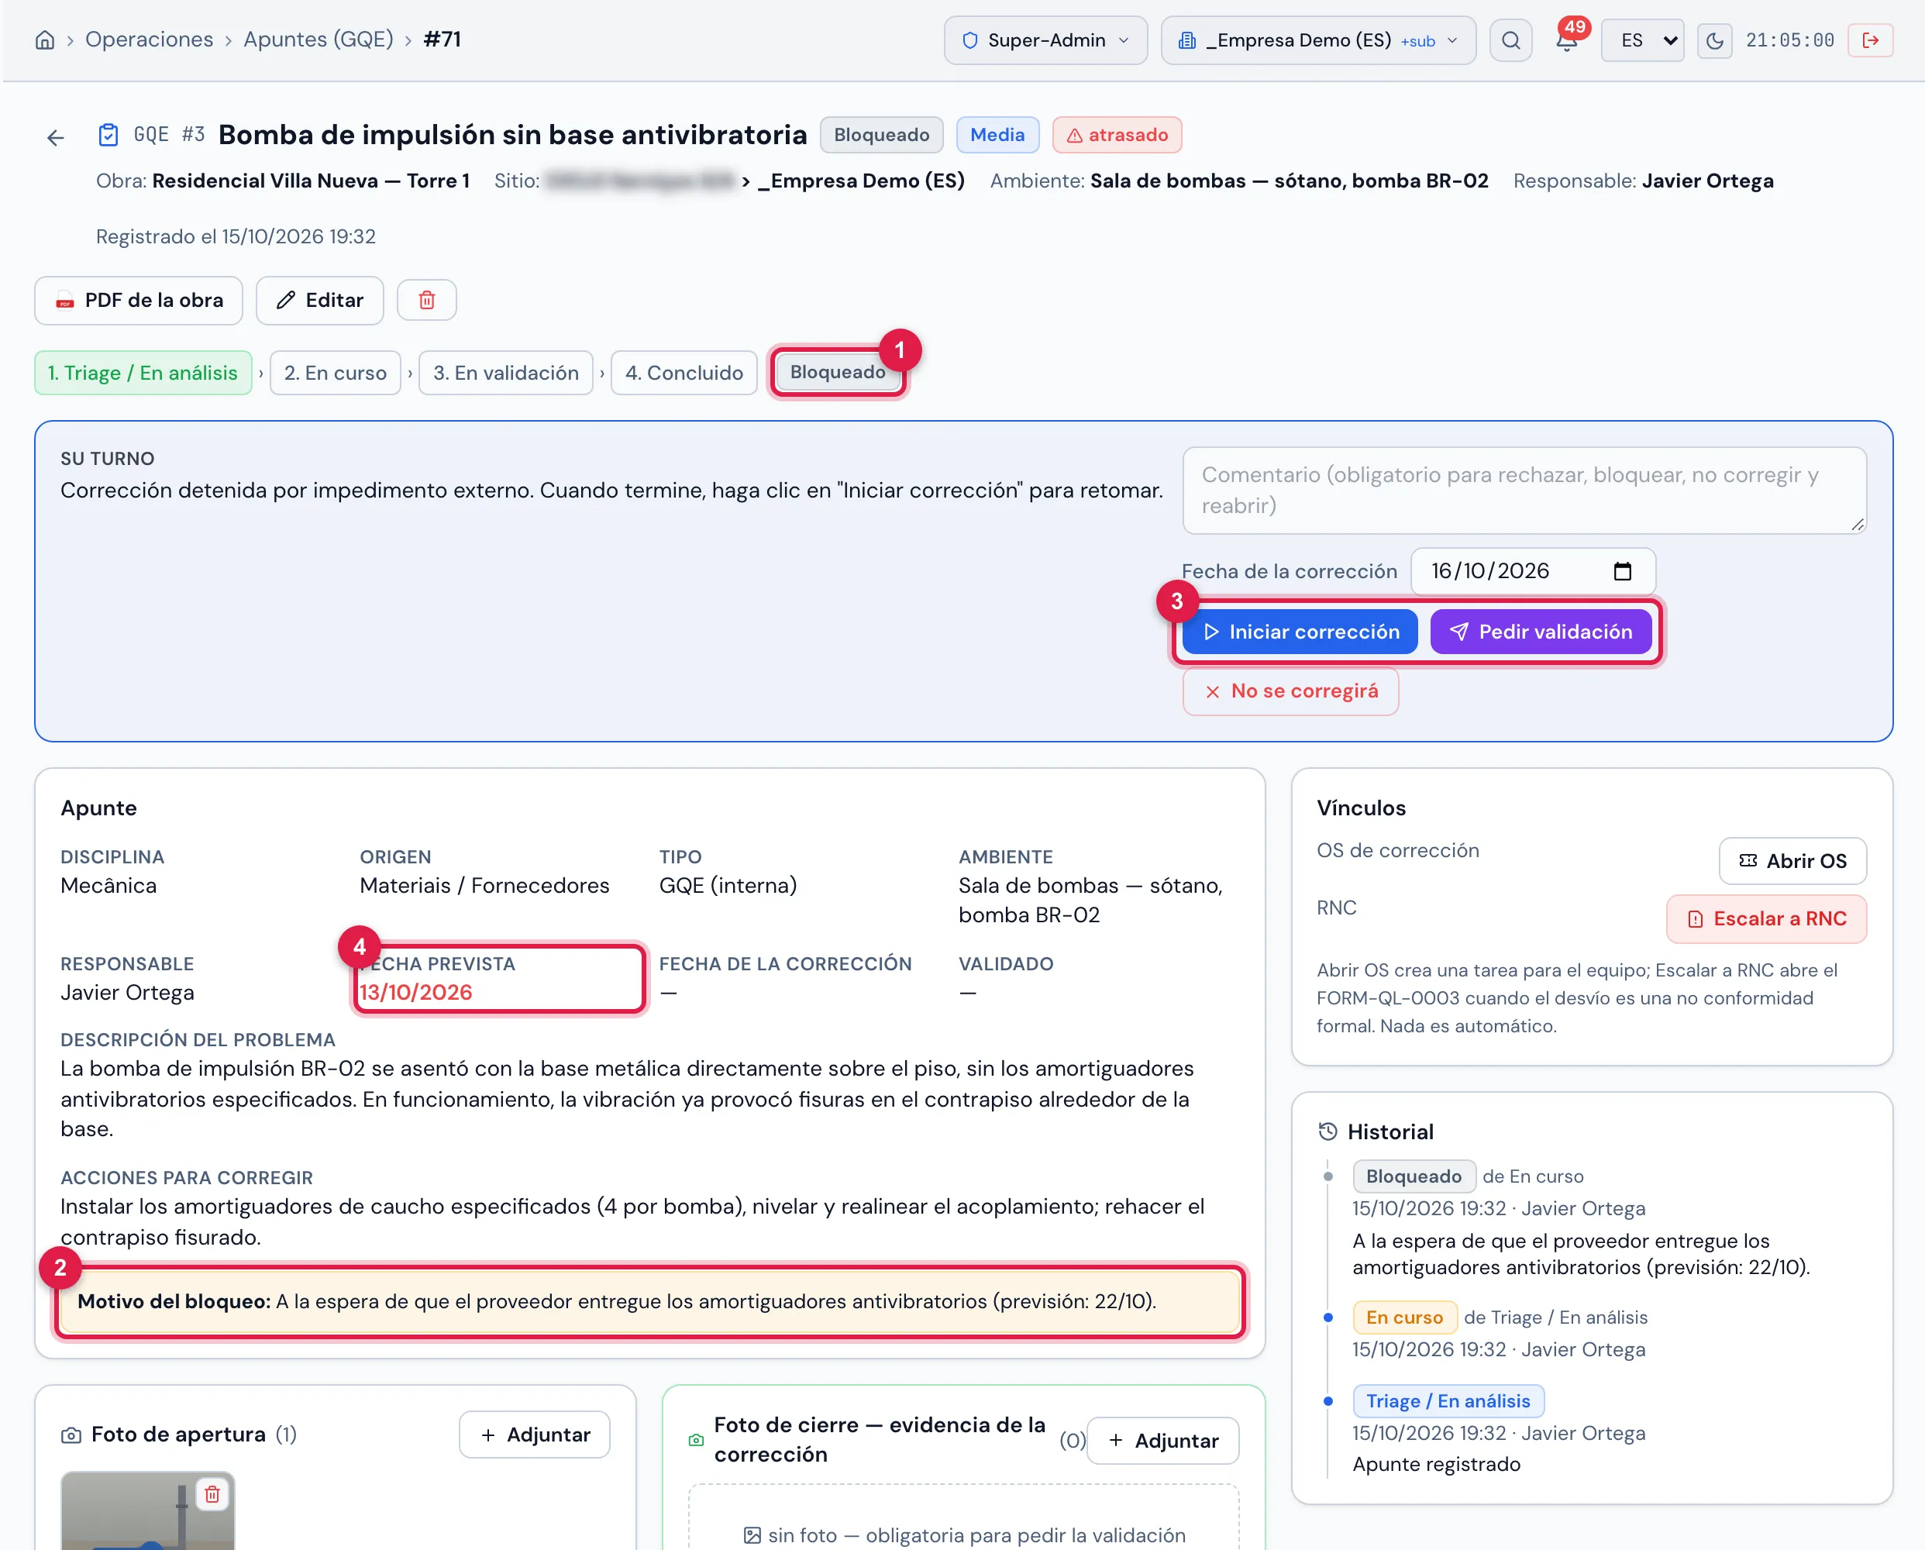Open the calendar picker in correction date
Image resolution: width=1925 pixels, height=1550 pixels.
point(1622,571)
